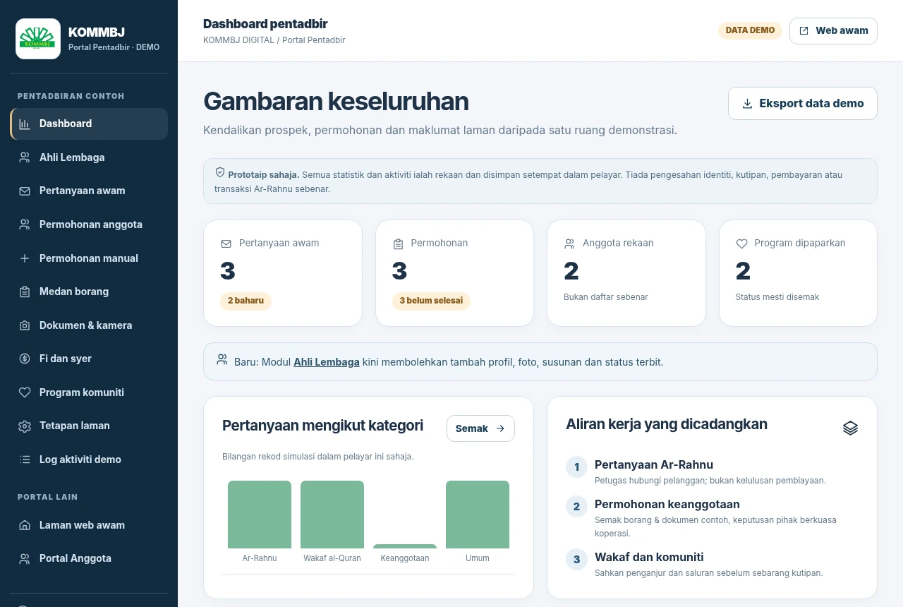Select the Program dipaparkan statistic card

coord(798,273)
